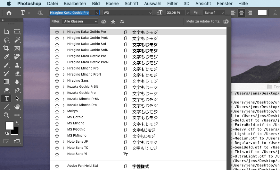Screen dimensions: 280x170
Task: Change screen mode button
Action: tap(17, 141)
